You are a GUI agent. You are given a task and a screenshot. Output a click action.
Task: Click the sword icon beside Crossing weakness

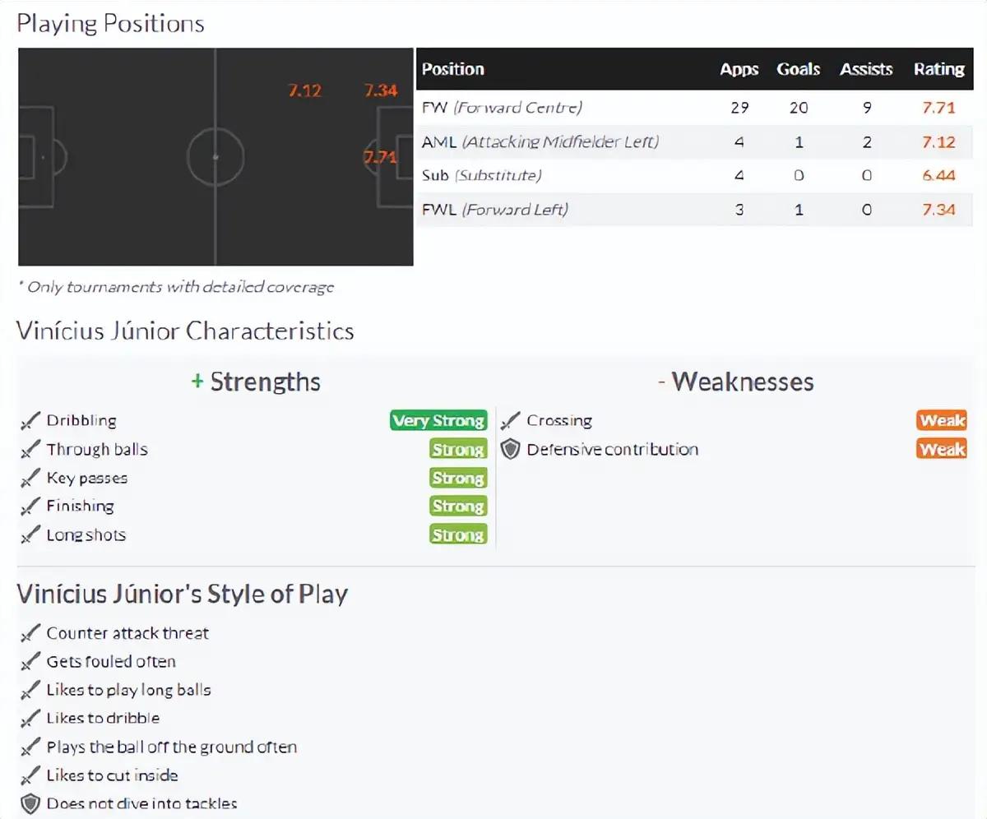pos(511,421)
